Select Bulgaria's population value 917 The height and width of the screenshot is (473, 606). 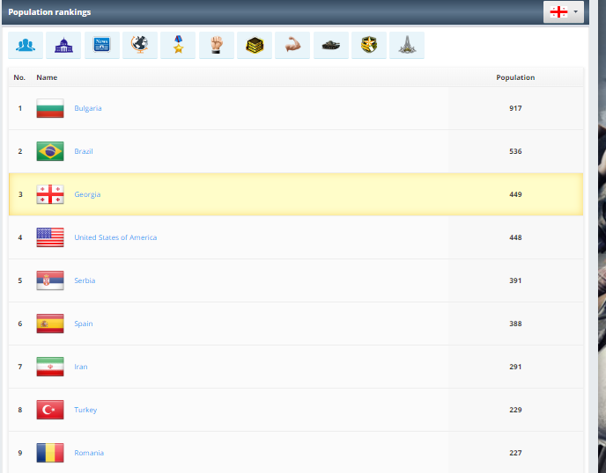[515, 108]
